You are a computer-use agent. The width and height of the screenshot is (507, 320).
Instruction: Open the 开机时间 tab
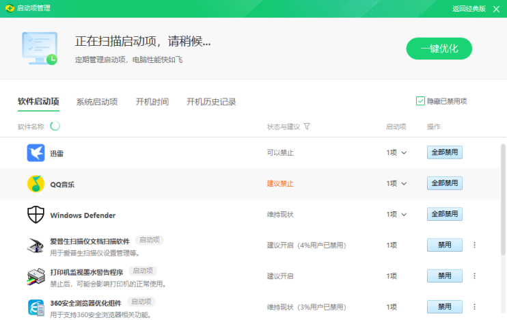point(152,102)
